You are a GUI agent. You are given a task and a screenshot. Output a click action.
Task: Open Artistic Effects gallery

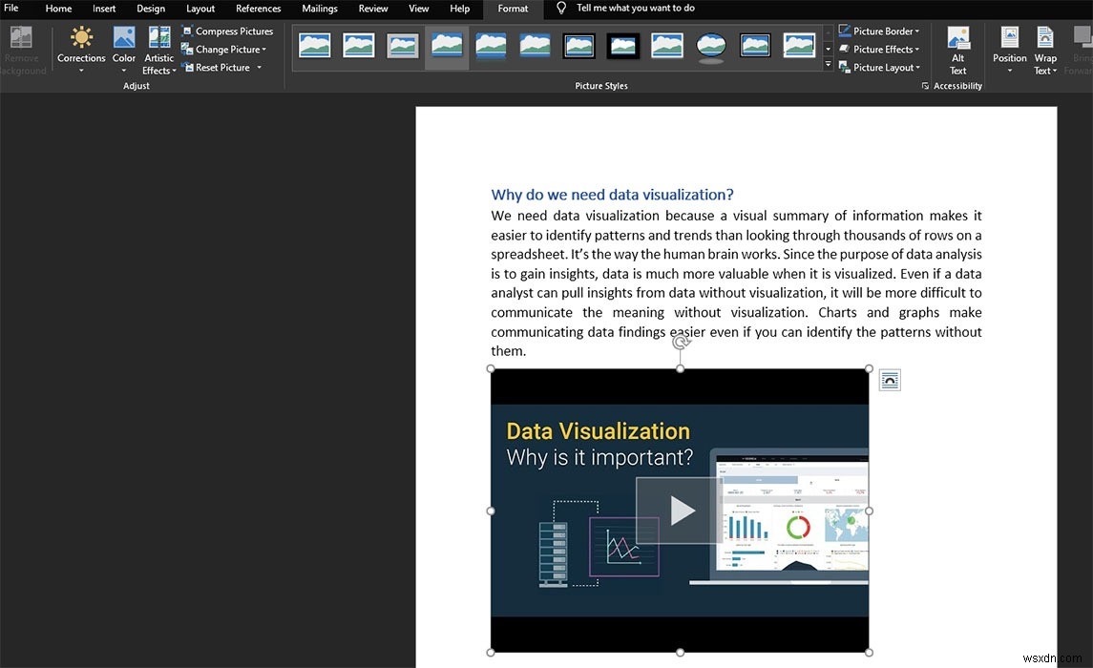158,50
